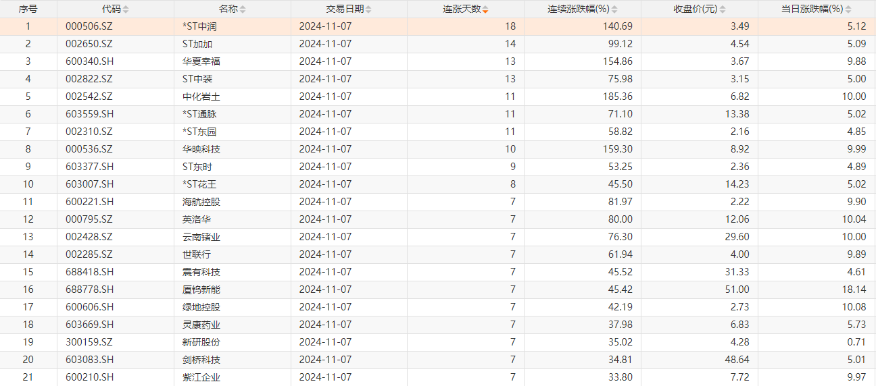Select stock code 603559.SH
The image size is (876, 386).
tap(90, 114)
